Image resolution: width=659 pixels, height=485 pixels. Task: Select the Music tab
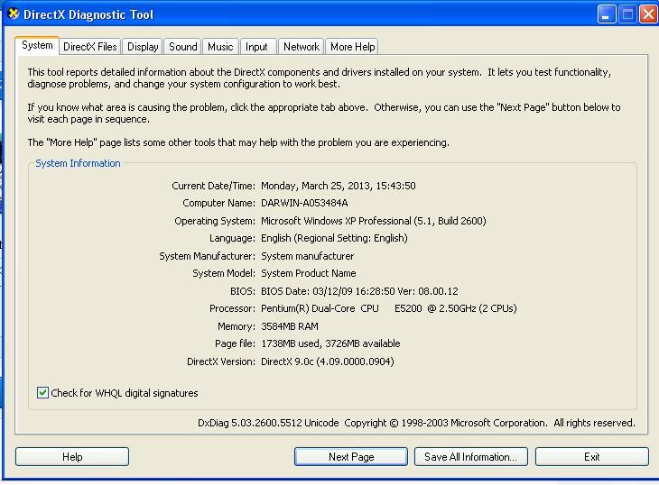220,47
